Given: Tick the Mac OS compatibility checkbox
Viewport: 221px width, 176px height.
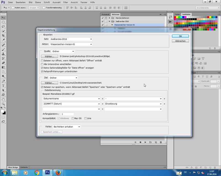Looking at the screenshot, I should (73, 118).
